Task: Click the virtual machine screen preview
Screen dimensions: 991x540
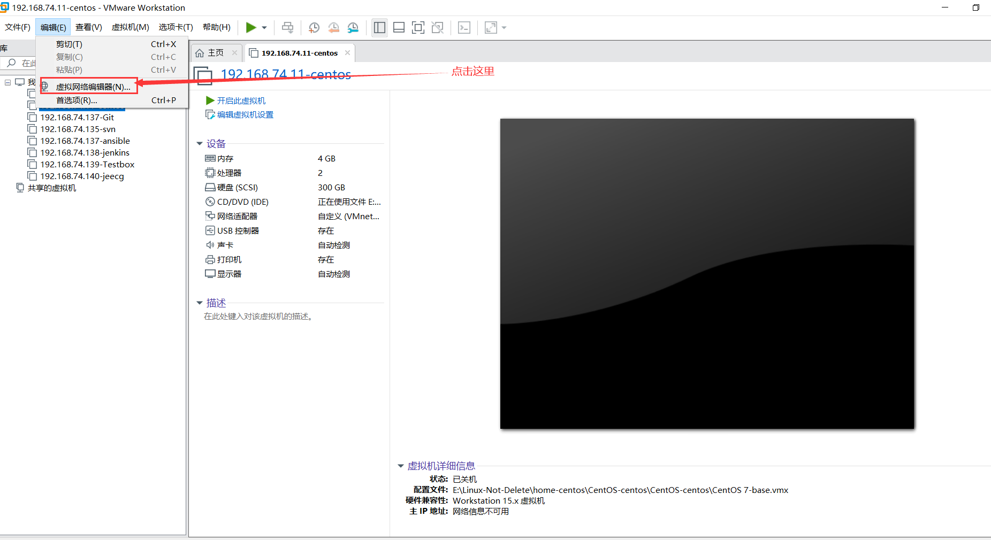Action: click(707, 273)
